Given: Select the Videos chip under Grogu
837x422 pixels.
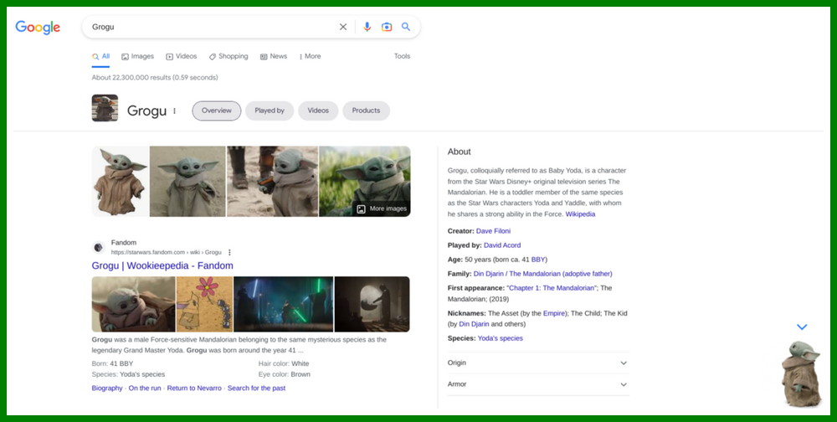Looking at the screenshot, I should click(x=318, y=111).
